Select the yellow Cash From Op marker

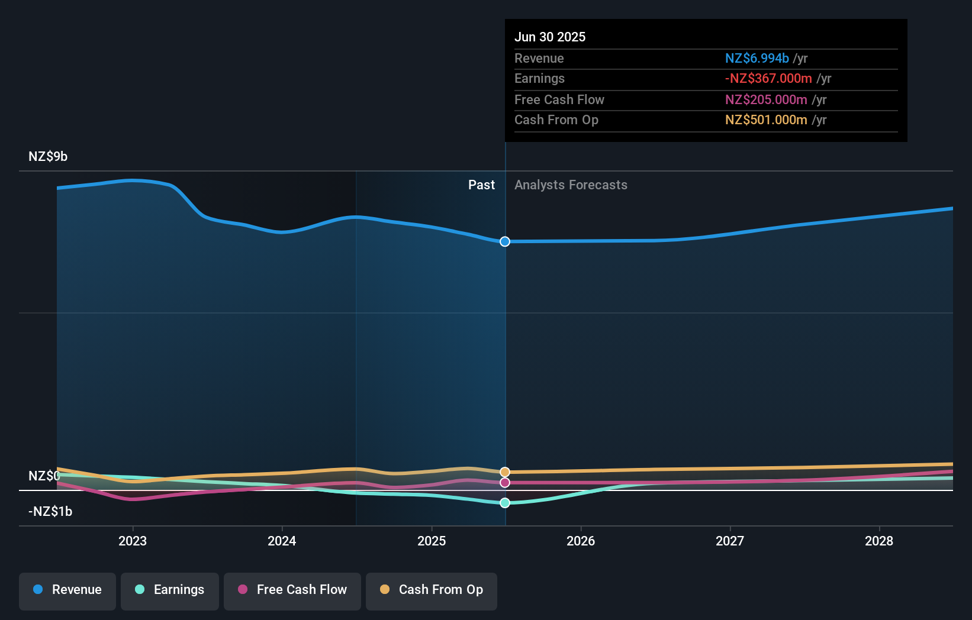[x=504, y=472]
